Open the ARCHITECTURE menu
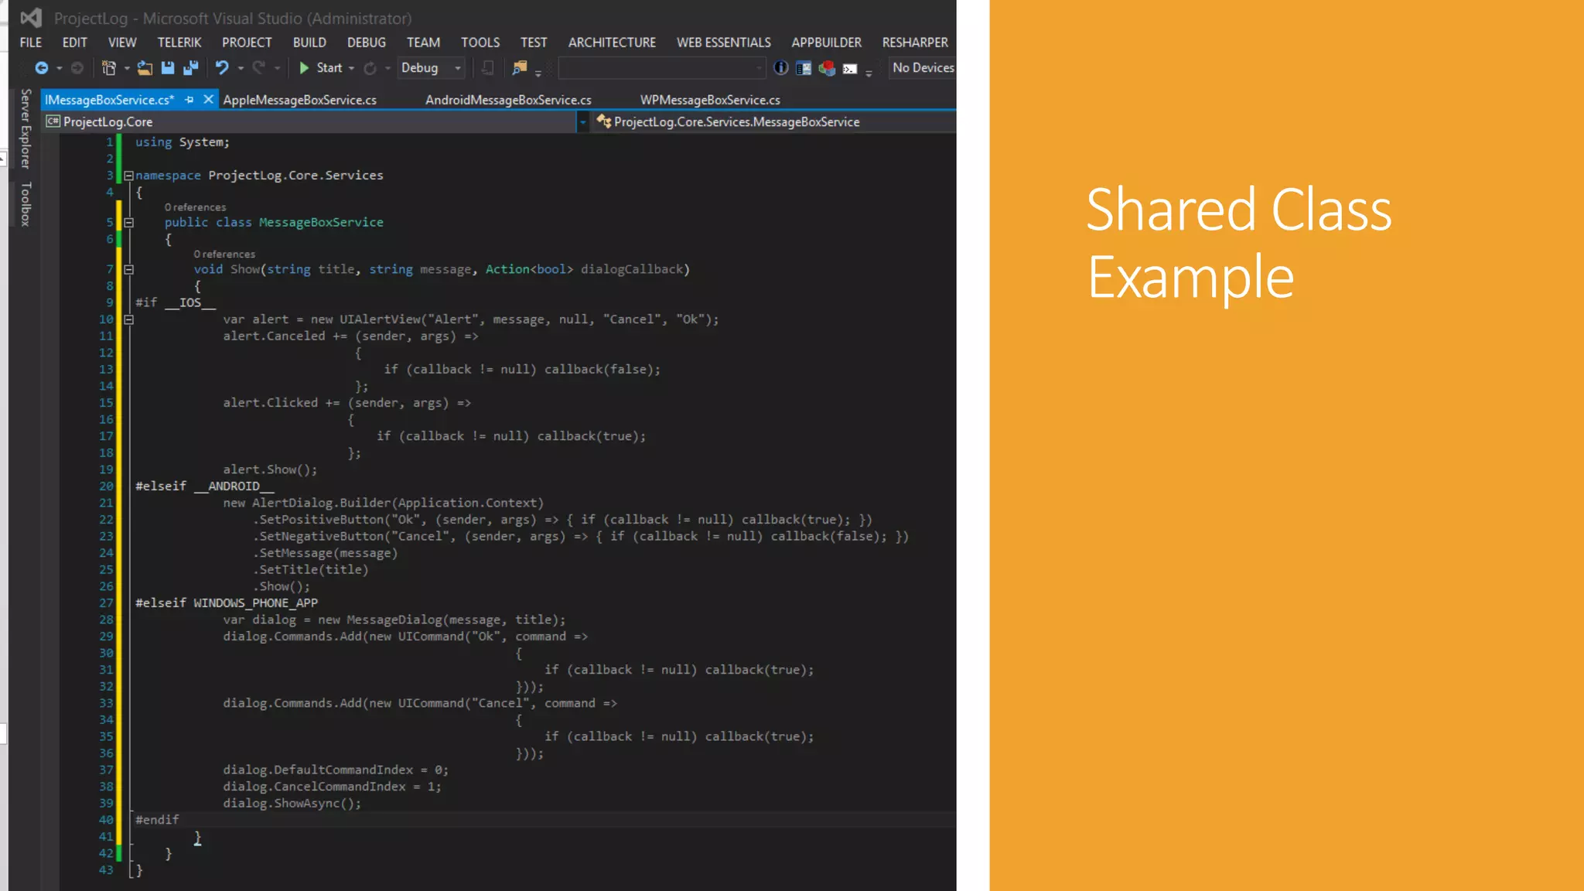 point(612,43)
